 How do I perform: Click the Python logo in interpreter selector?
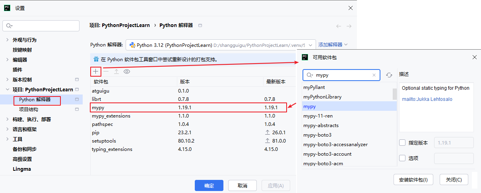[x=132, y=45]
